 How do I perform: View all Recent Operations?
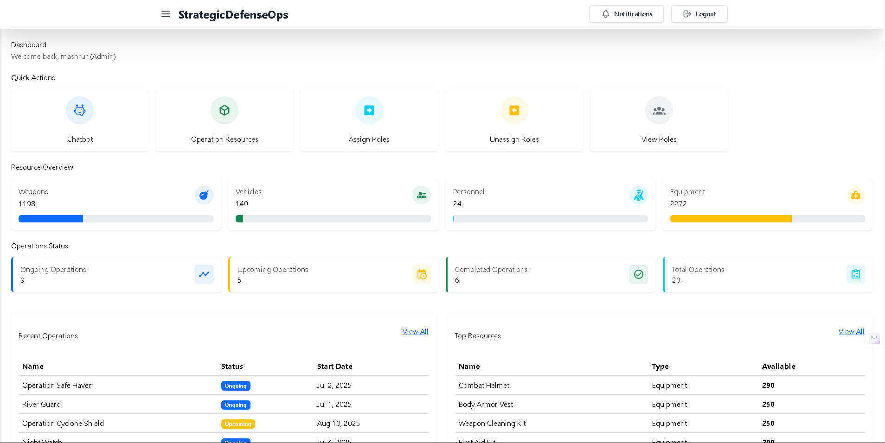(415, 332)
